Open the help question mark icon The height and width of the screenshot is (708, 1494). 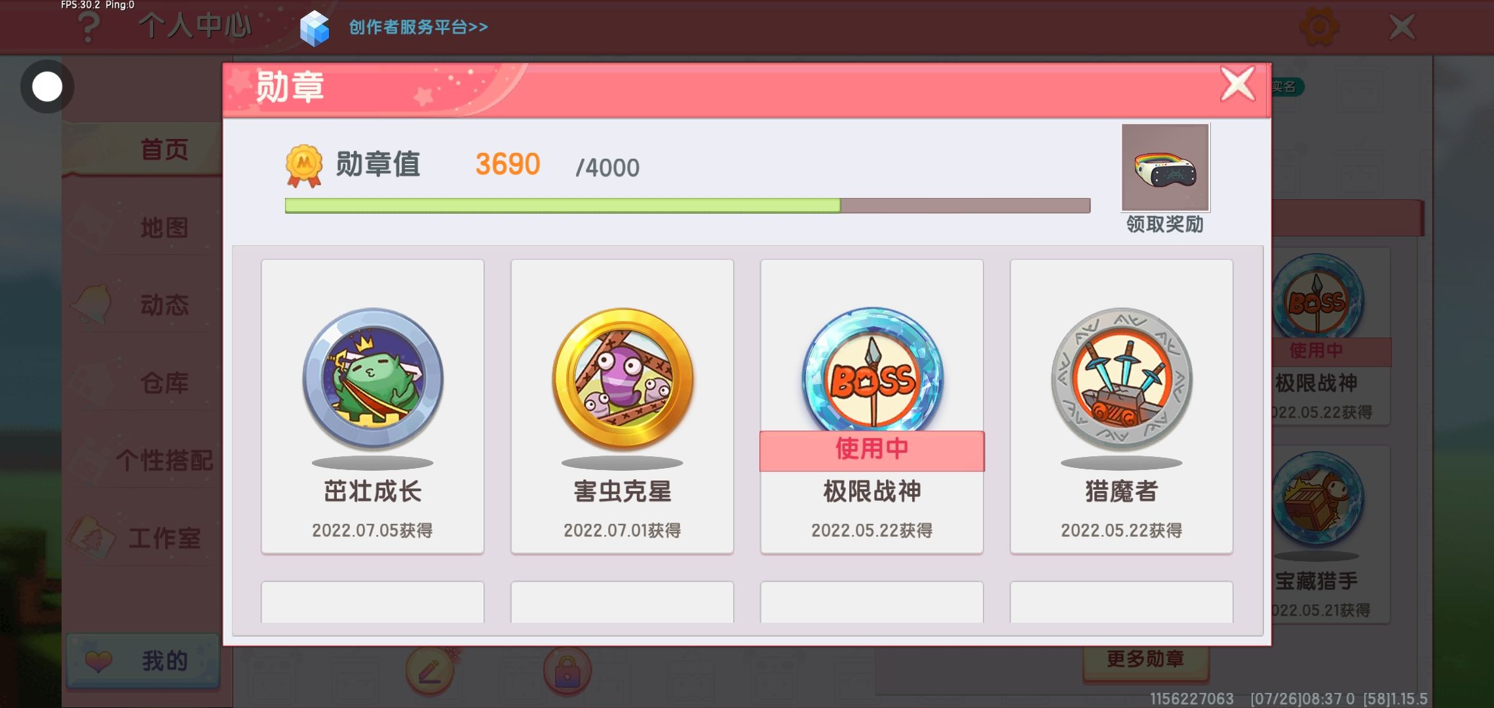tap(88, 26)
